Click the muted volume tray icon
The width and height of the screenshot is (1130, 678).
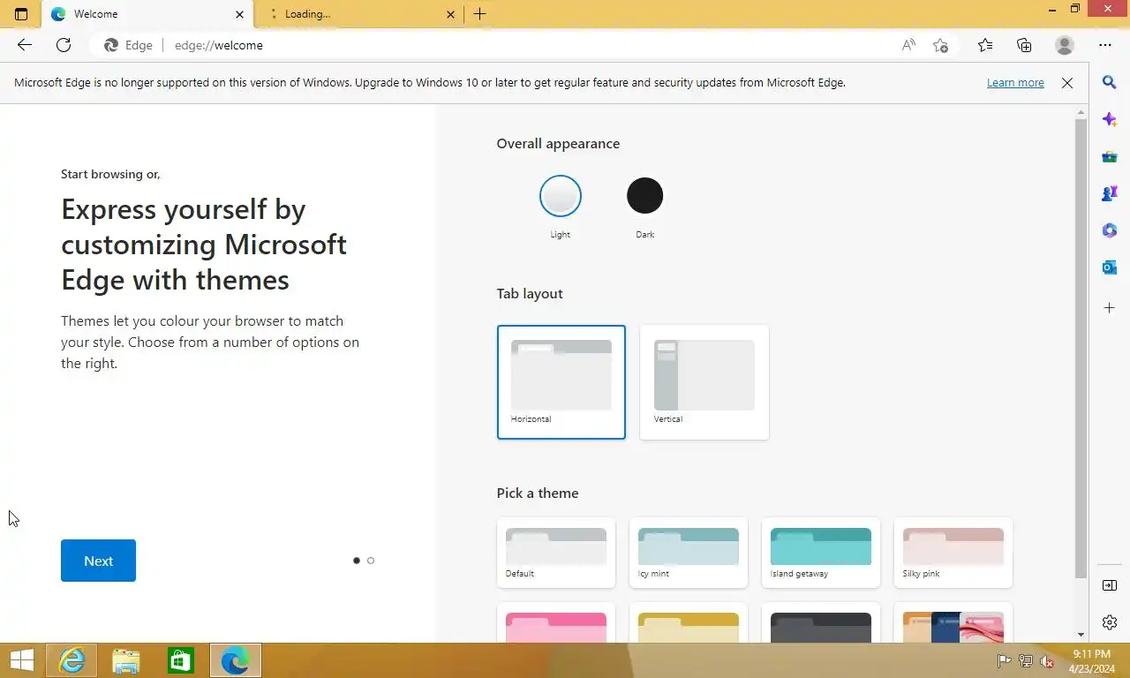click(x=1048, y=661)
